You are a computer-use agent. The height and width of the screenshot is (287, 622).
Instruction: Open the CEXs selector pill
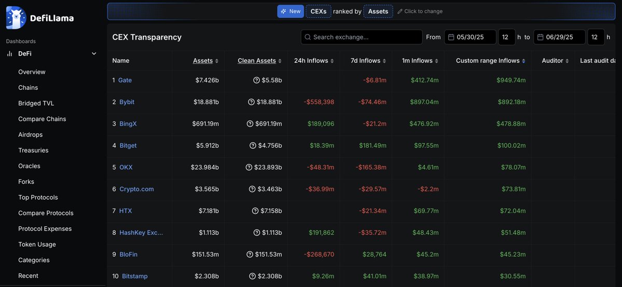(318, 11)
